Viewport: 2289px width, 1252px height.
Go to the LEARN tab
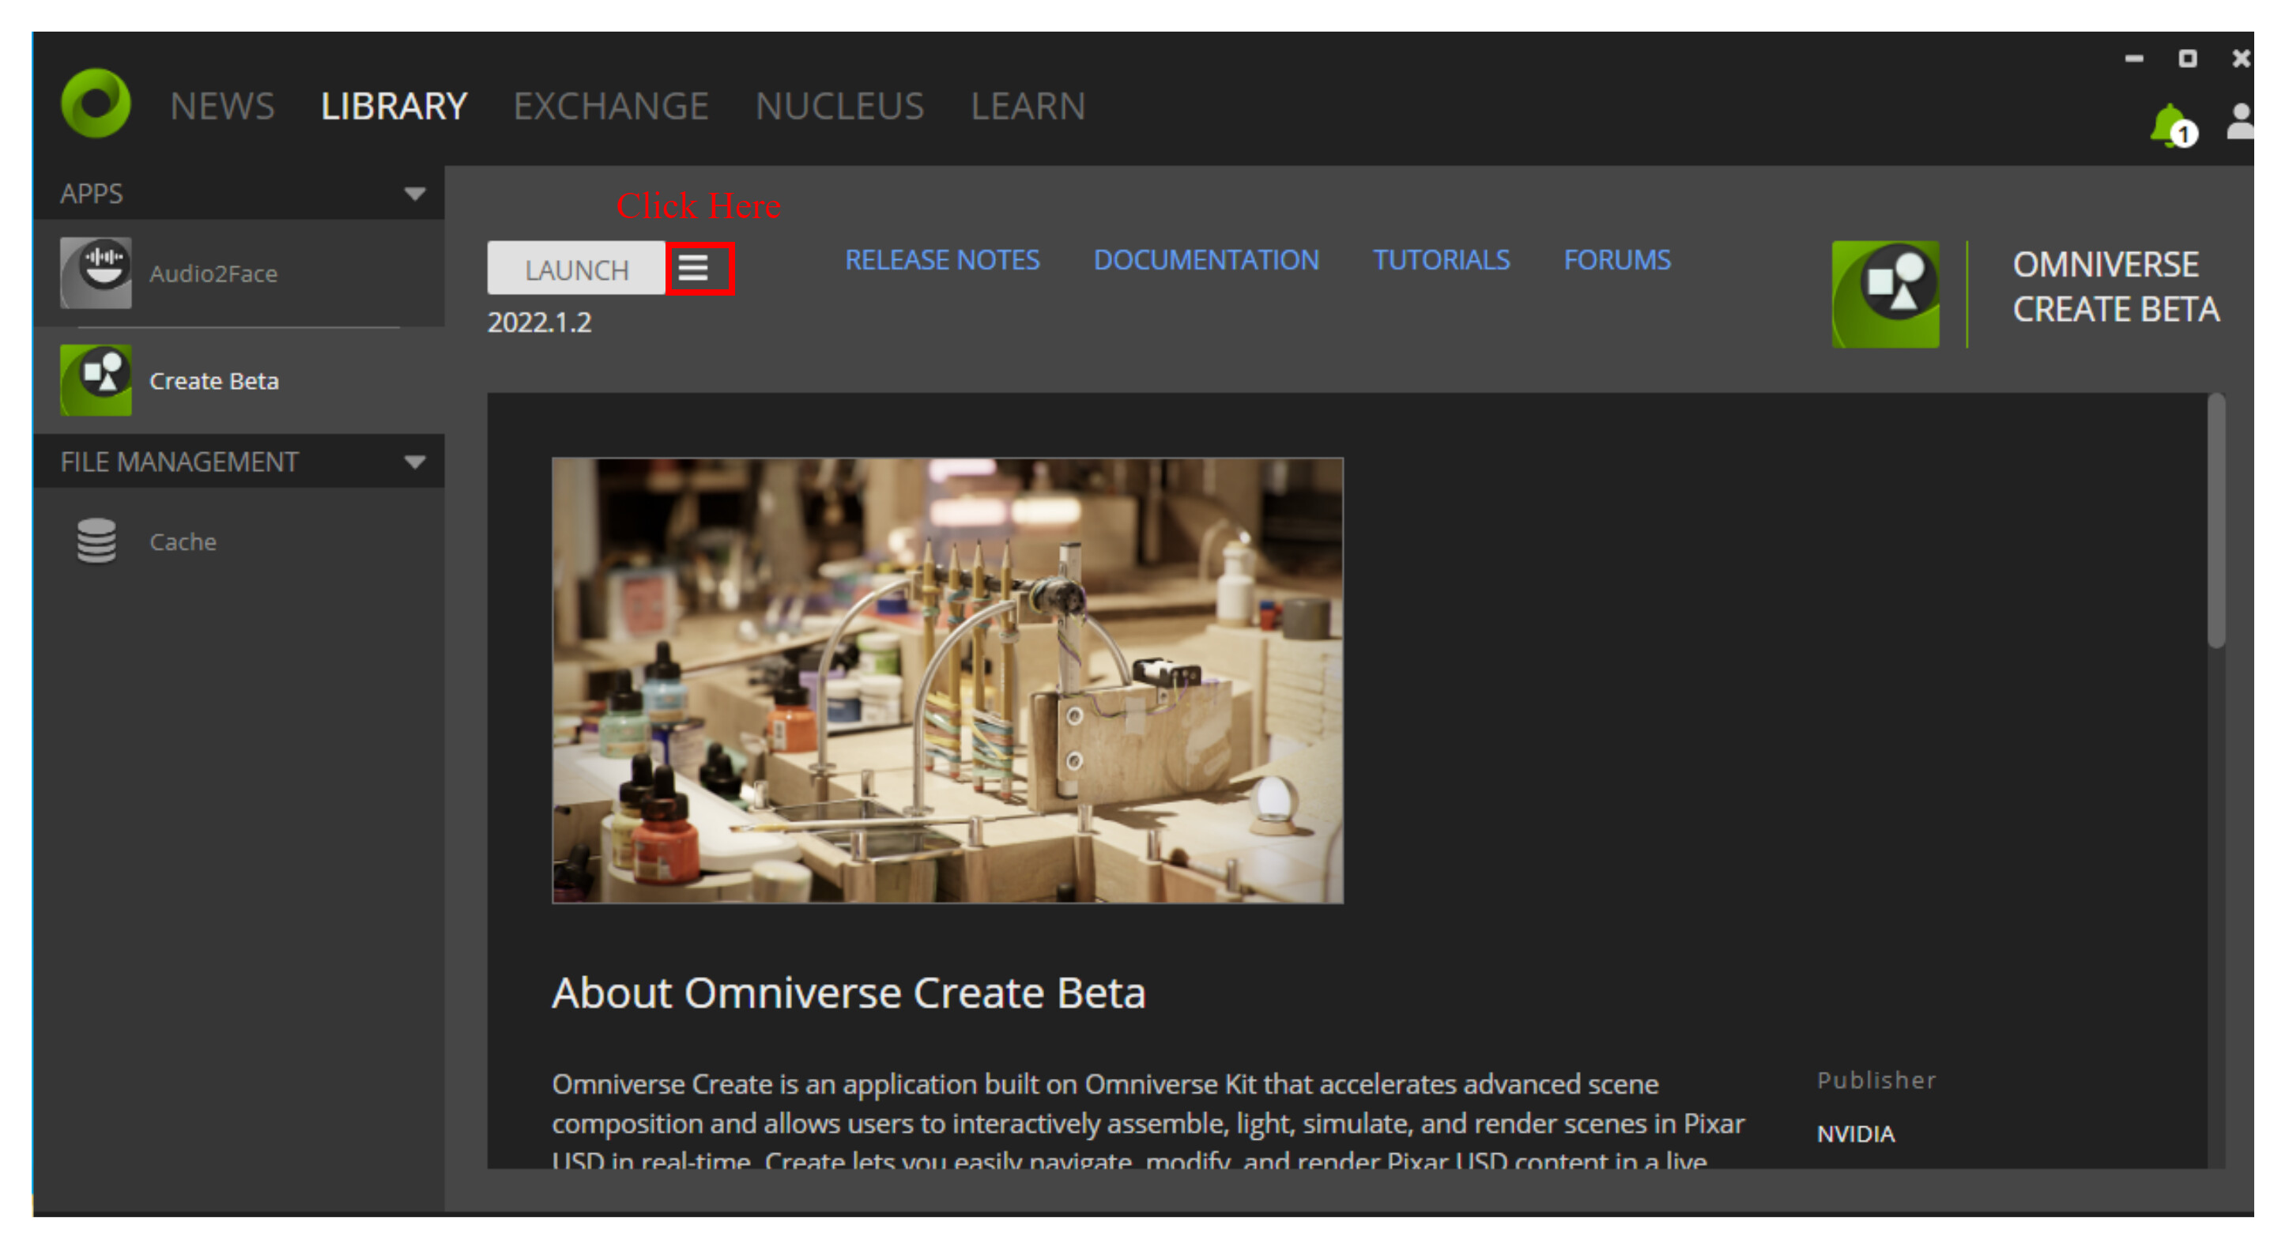[1028, 107]
